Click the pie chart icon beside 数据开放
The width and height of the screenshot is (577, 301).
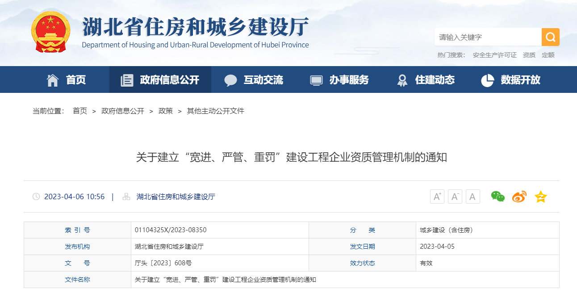coord(488,80)
